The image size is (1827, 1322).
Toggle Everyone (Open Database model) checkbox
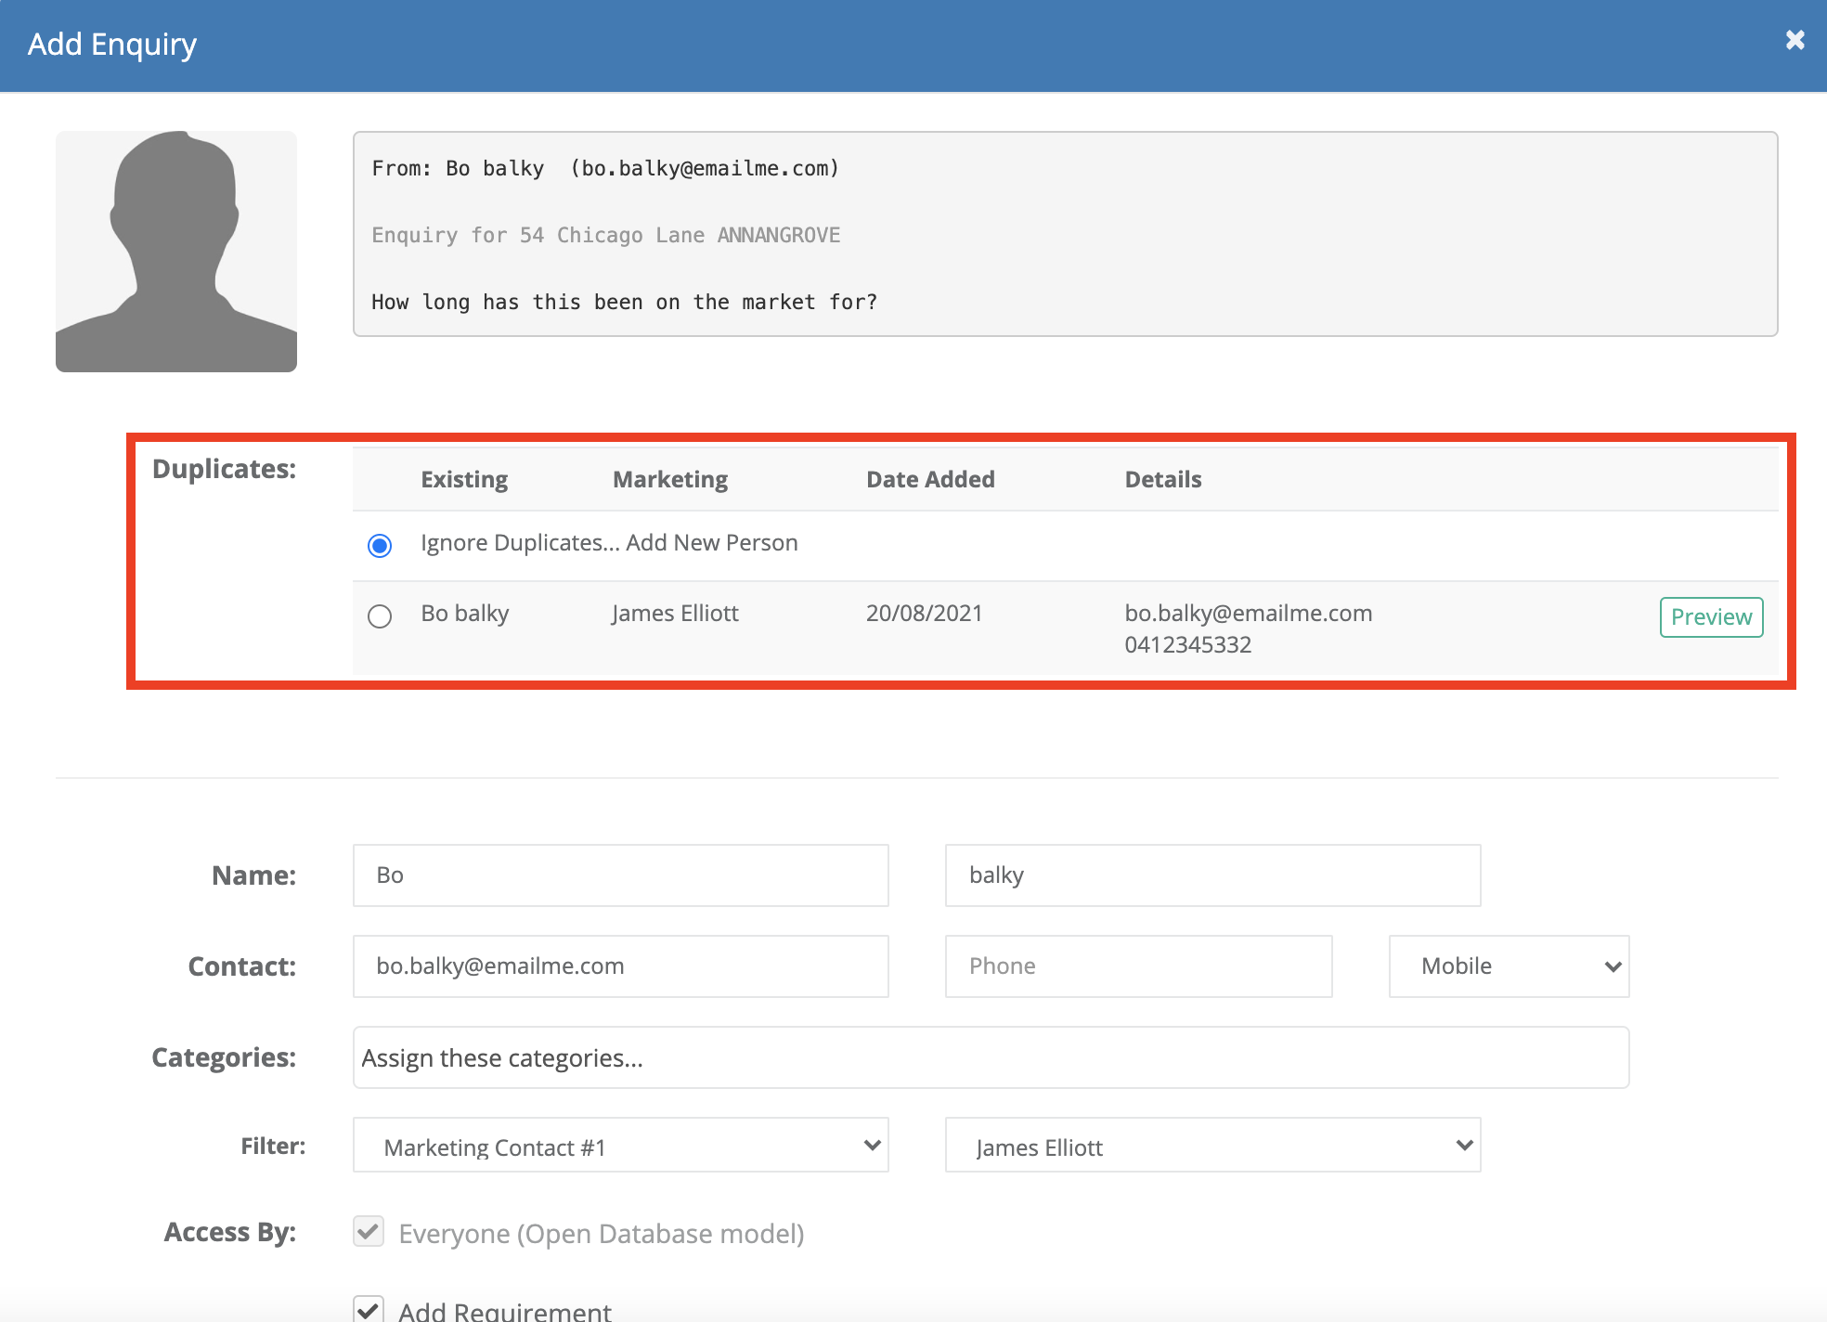tap(369, 1232)
